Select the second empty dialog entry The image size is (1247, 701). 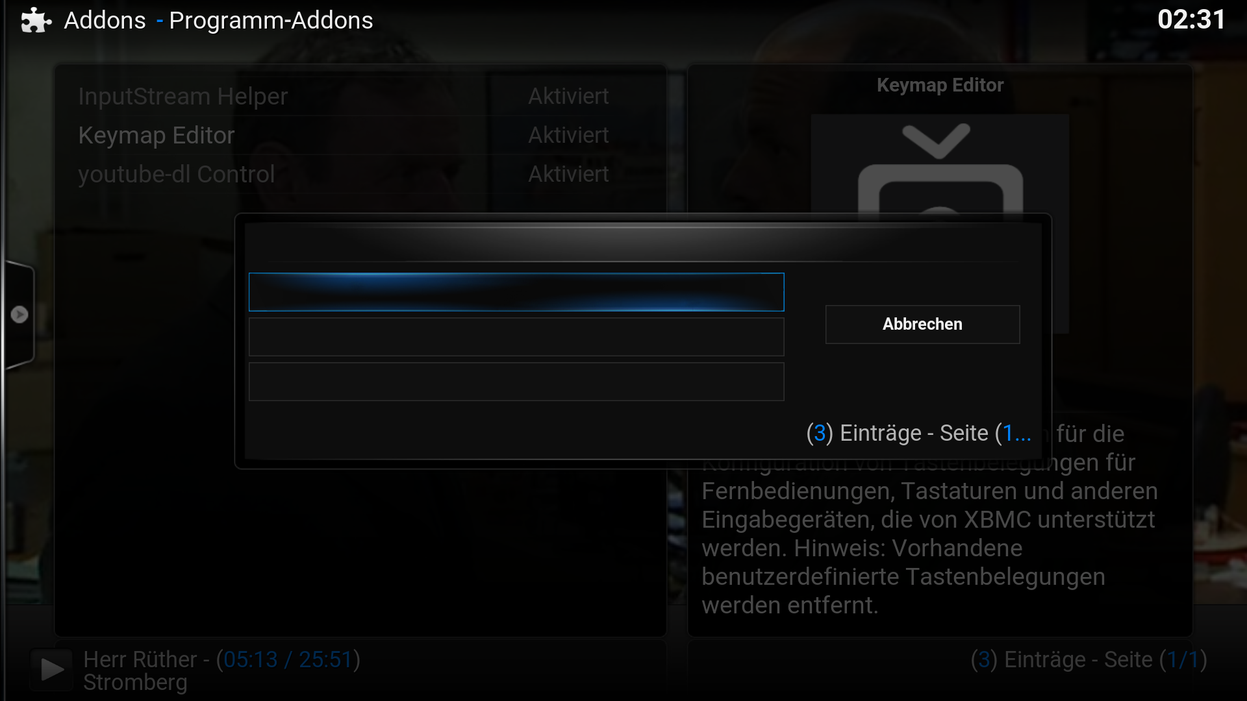coord(516,337)
